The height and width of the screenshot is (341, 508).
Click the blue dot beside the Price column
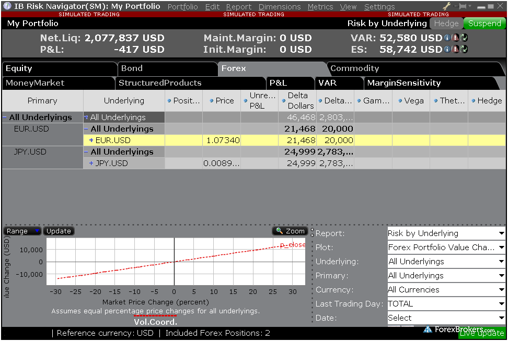212,101
